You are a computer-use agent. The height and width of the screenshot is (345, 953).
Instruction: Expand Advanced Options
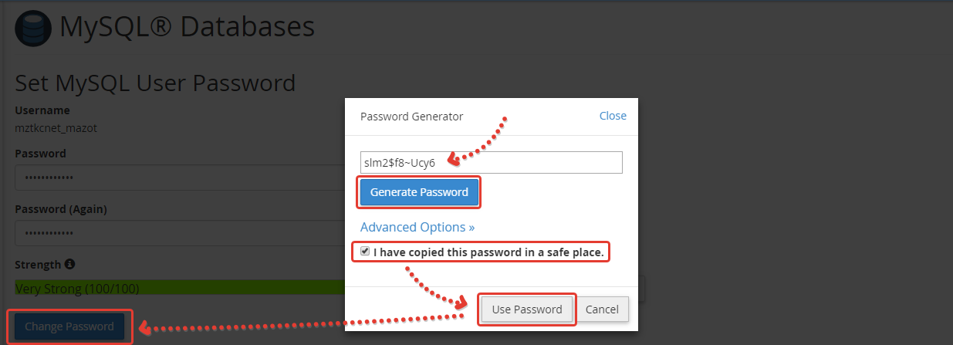pos(417,227)
